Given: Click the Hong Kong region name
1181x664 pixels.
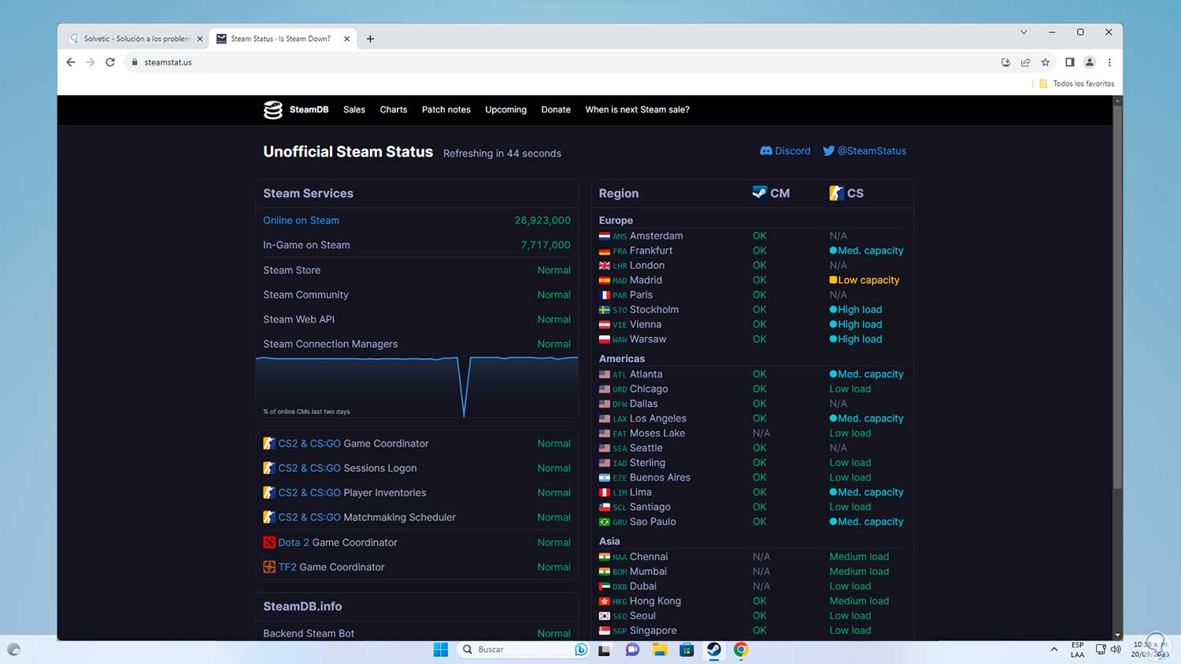Looking at the screenshot, I should point(655,601).
